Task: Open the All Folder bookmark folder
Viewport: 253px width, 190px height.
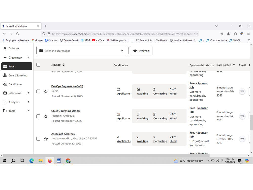Action: point(161,40)
